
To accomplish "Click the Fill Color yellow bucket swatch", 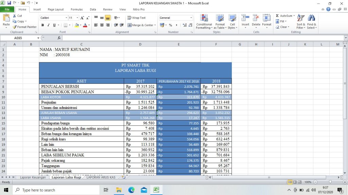I will click(x=77, y=25).
